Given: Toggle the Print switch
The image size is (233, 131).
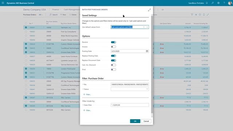Looking at the screenshot, I should coord(113,70).
